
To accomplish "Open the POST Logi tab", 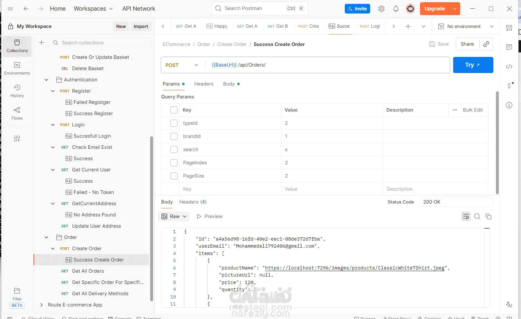I will (x=370, y=26).
